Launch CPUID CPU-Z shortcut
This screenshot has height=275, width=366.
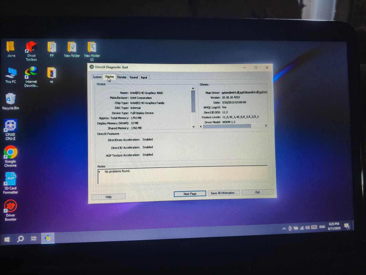click(x=11, y=130)
